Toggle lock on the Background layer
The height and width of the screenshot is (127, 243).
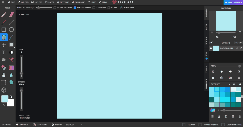237,48
